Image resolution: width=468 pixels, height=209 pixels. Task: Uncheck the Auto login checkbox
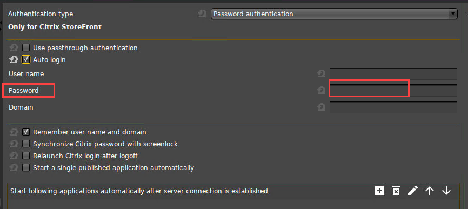tap(26, 59)
